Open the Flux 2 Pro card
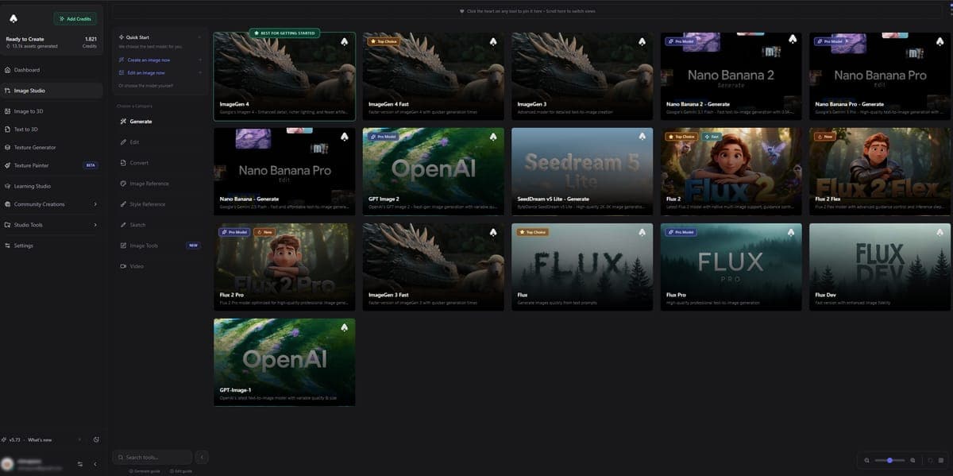Viewport: 953px width, 476px height. pyautogui.click(x=284, y=267)
